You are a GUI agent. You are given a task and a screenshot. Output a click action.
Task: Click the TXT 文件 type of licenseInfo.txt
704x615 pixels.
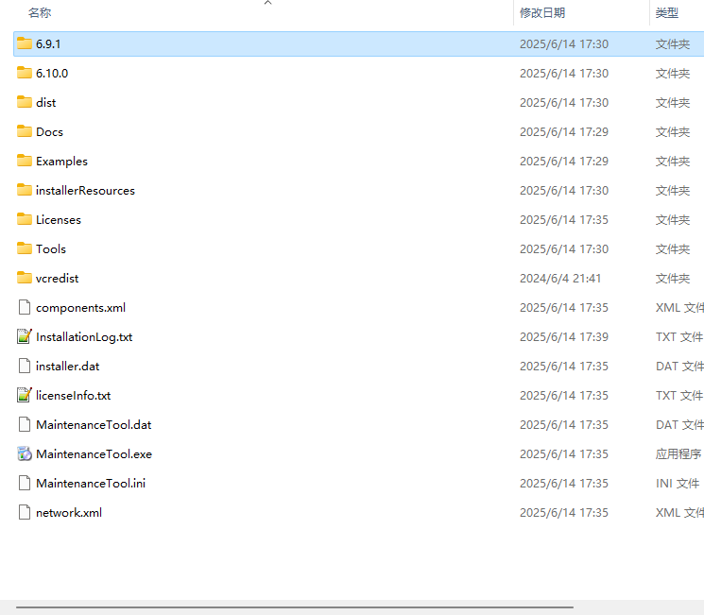[x=678, y=395]
